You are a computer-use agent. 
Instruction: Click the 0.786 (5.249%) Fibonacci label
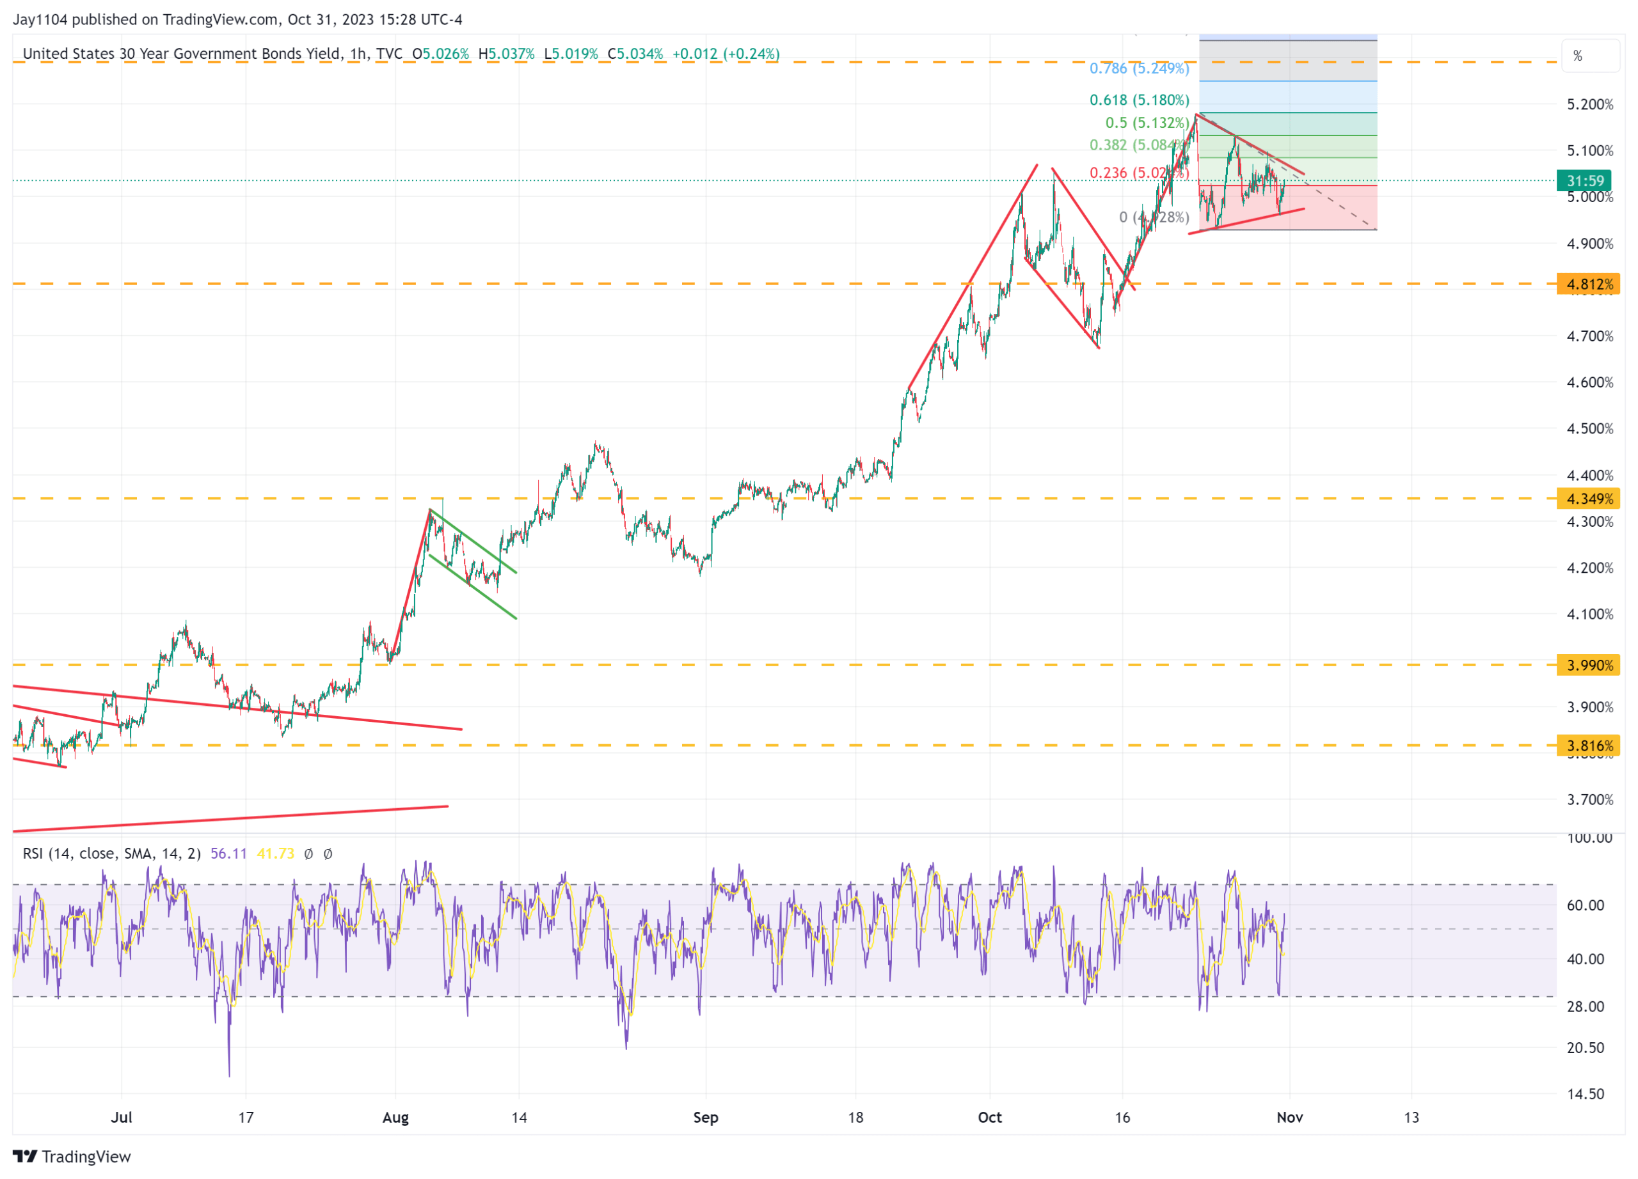point(1139,68)
